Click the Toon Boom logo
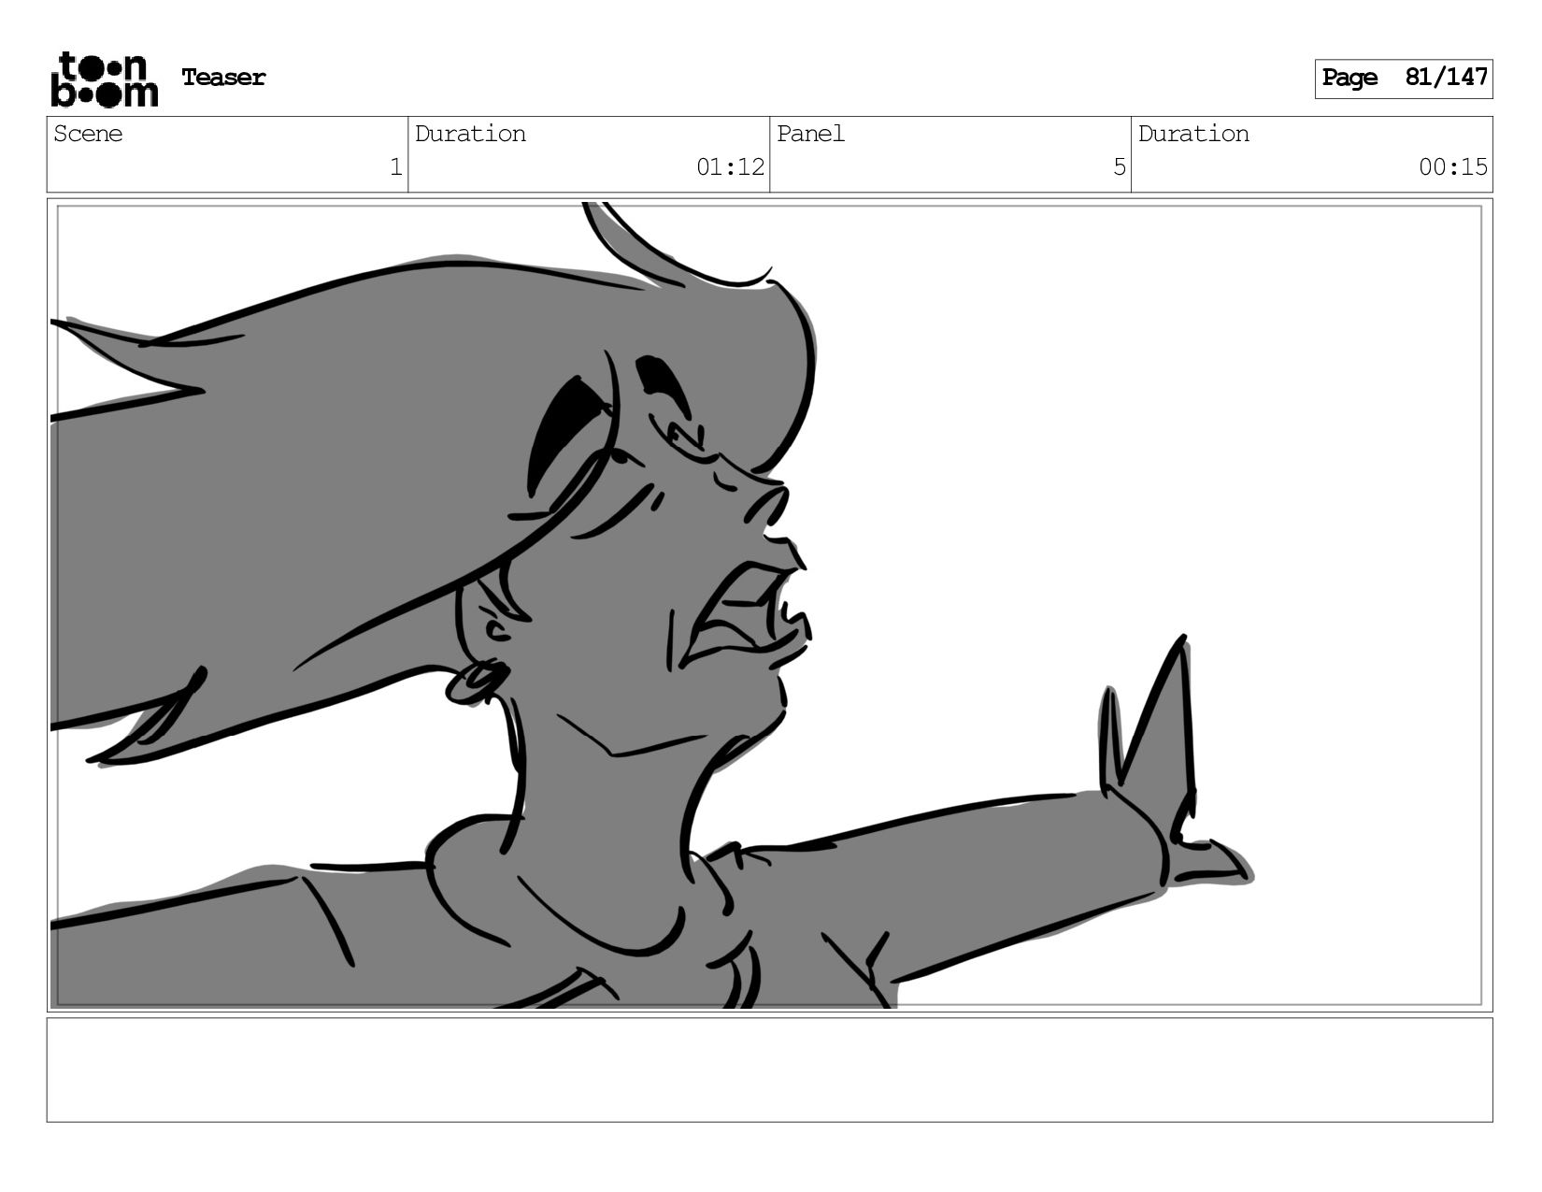Image resolution: width=1542 pixels, height=1192 pixels. click(x=104, y=79)
